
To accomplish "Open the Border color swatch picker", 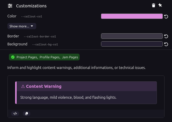I will 132,36.
